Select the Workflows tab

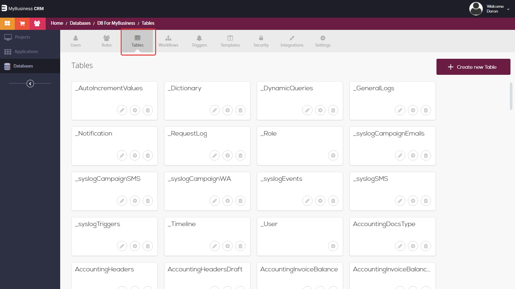point(168,41)
